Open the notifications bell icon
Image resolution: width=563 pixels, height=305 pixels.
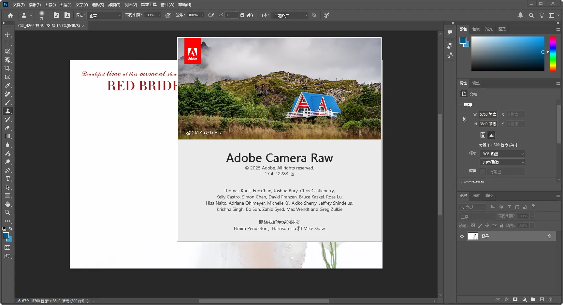tap(521, 15)
